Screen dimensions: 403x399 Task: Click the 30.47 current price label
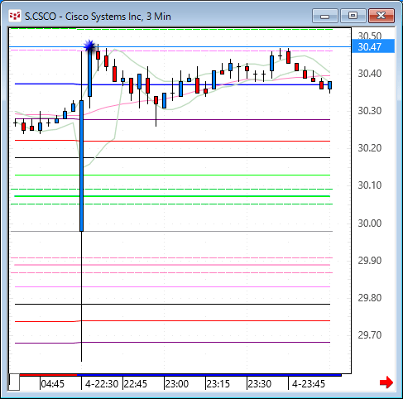[373, 46]
